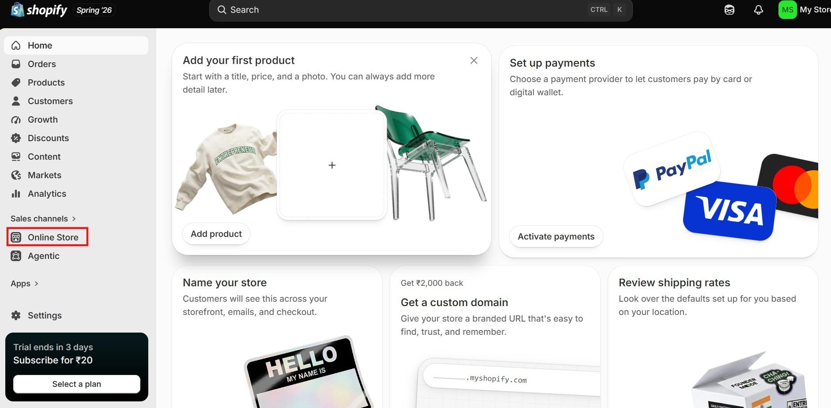Navigate to the Discounts section
The height and width of the screenshot is (408, 831).
[76, 138]
